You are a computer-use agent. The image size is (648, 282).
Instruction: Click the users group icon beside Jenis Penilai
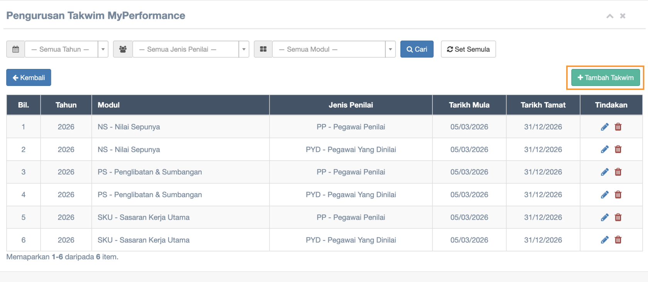pos(123,49)
